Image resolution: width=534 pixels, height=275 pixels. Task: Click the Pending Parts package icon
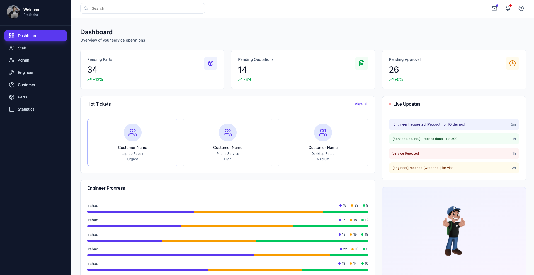tap(211, 63)
